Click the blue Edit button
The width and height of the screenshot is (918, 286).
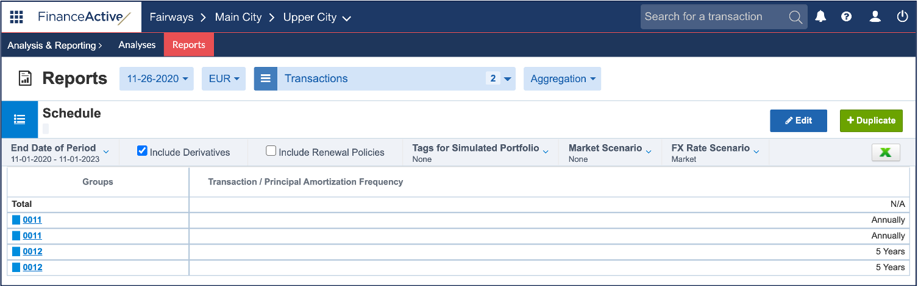(799, 120)
